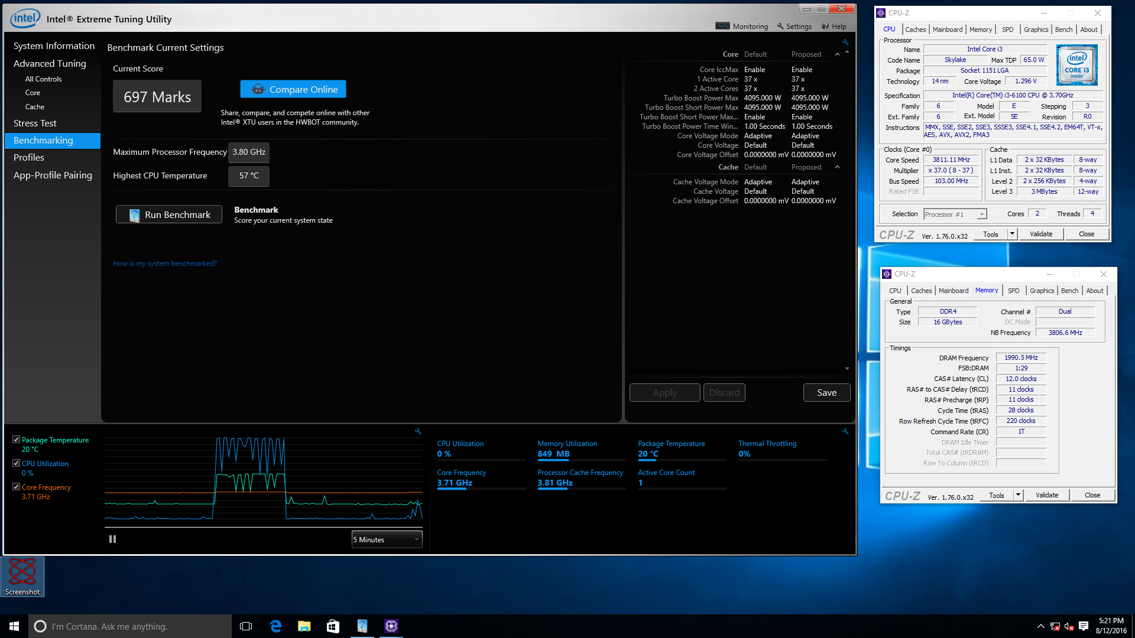Click wrench icon on monitoring stats panel
The width and height of the screenshot is (1135, 638).
click(x=845, y=432)
